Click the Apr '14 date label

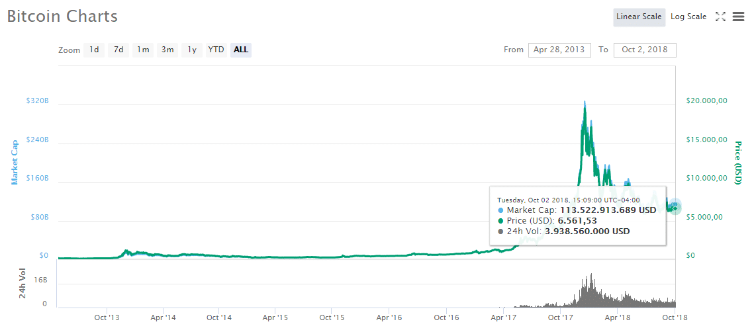(163, 317)
